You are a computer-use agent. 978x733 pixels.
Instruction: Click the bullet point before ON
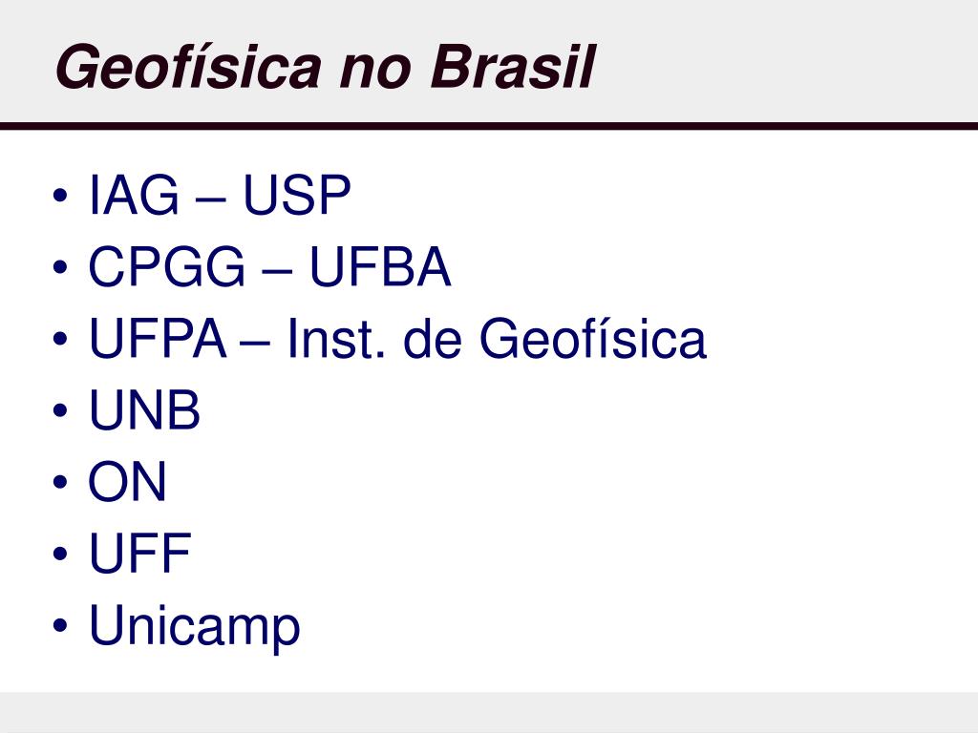tap(60, 482)
